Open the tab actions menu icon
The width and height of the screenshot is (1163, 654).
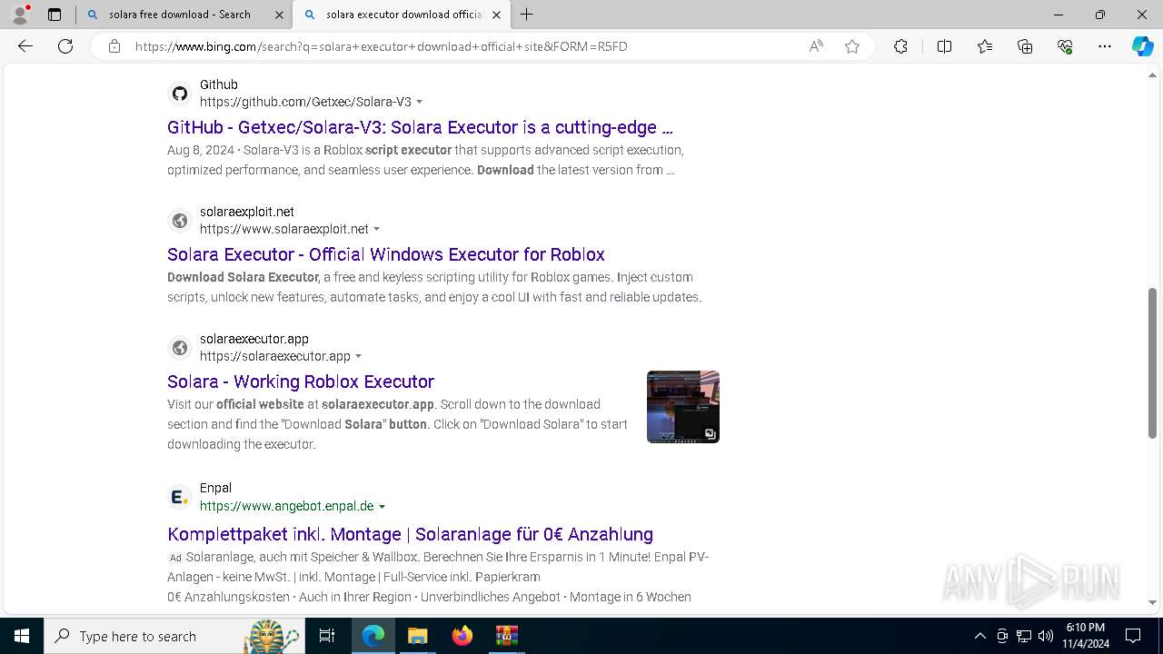tap(55, 15)
